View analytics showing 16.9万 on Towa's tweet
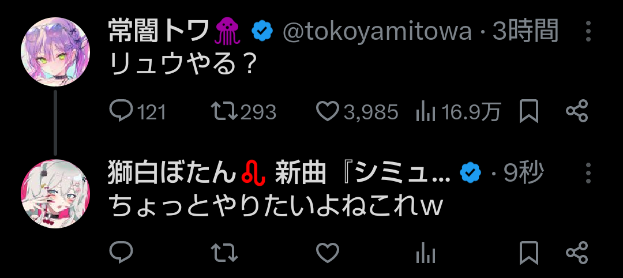The height and width of the screenshot is (278, 623). pyautogui.click(x=458, y=111)
